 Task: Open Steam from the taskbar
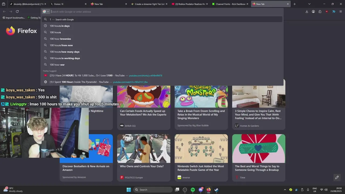216,190
